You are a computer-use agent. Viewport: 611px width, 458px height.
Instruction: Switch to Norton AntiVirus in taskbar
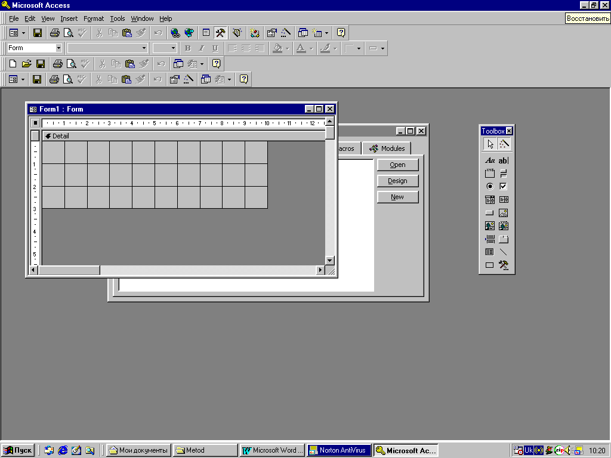[339, 450]
